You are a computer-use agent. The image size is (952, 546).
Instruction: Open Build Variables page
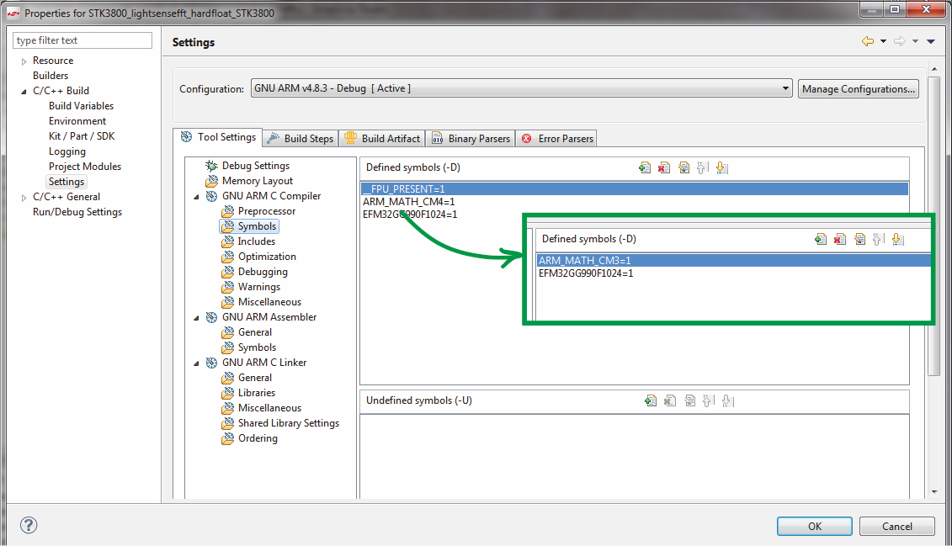[81, 106]
